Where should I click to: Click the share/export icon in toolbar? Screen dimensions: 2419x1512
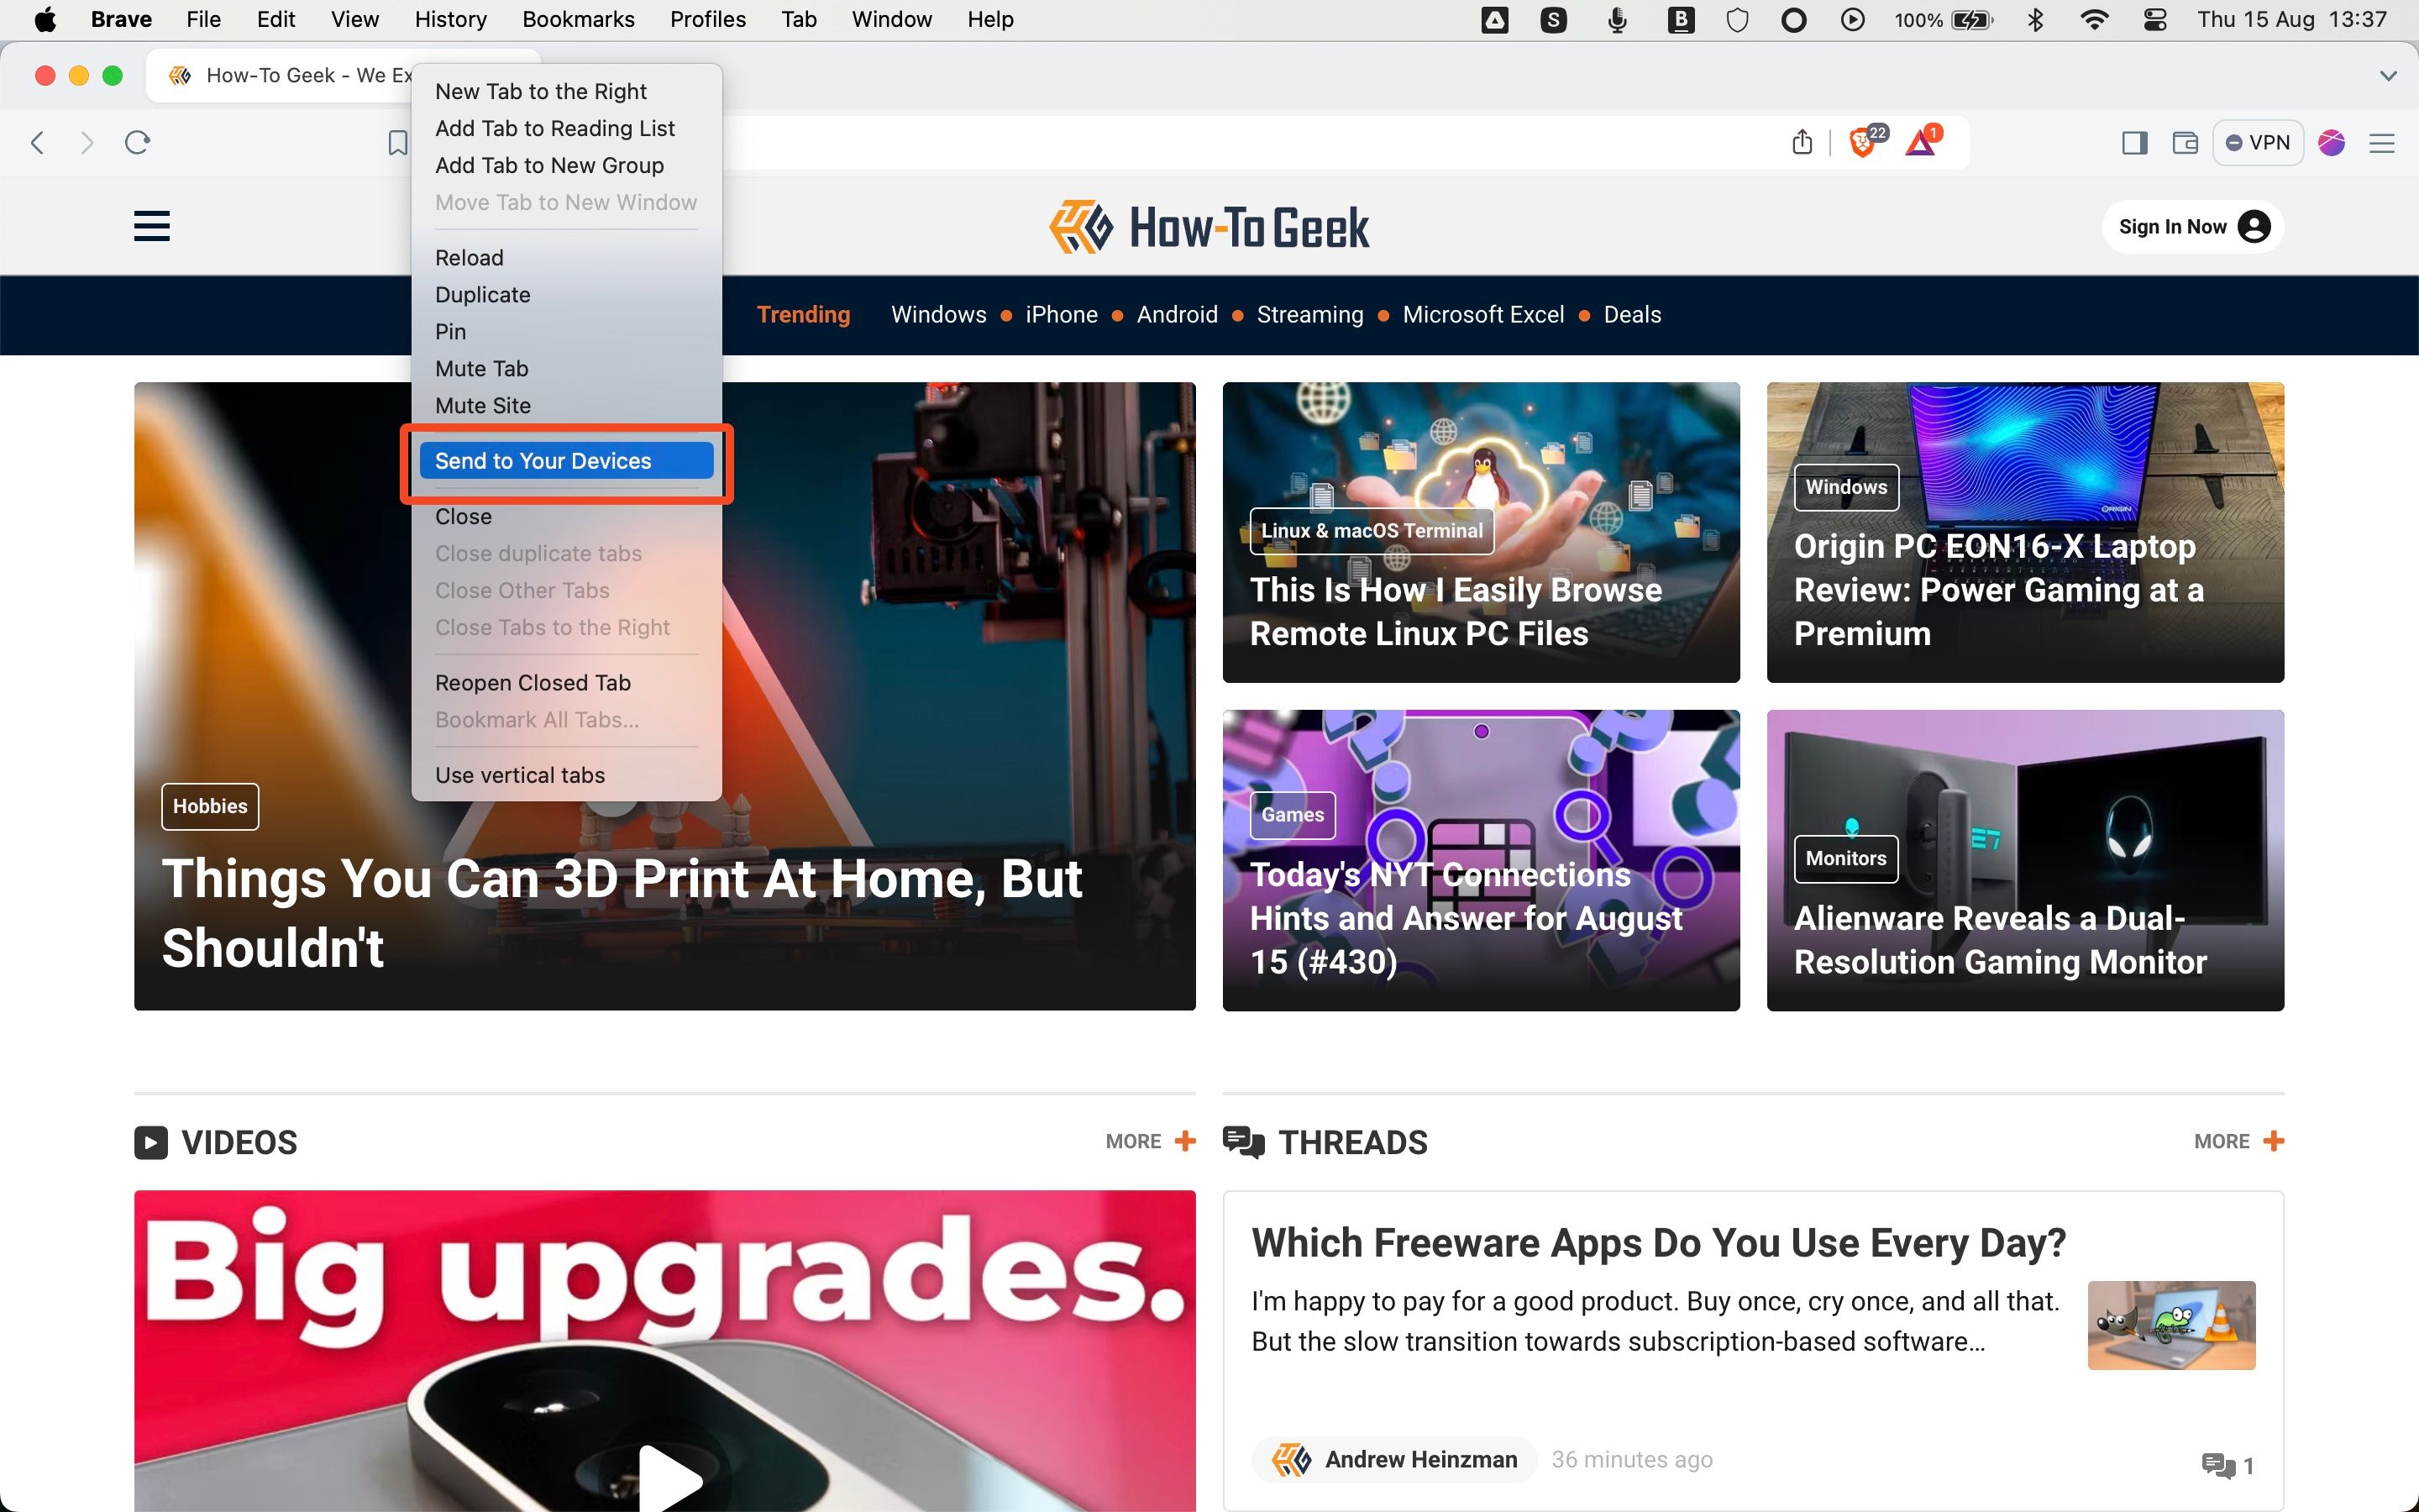tap(1802, 141)
